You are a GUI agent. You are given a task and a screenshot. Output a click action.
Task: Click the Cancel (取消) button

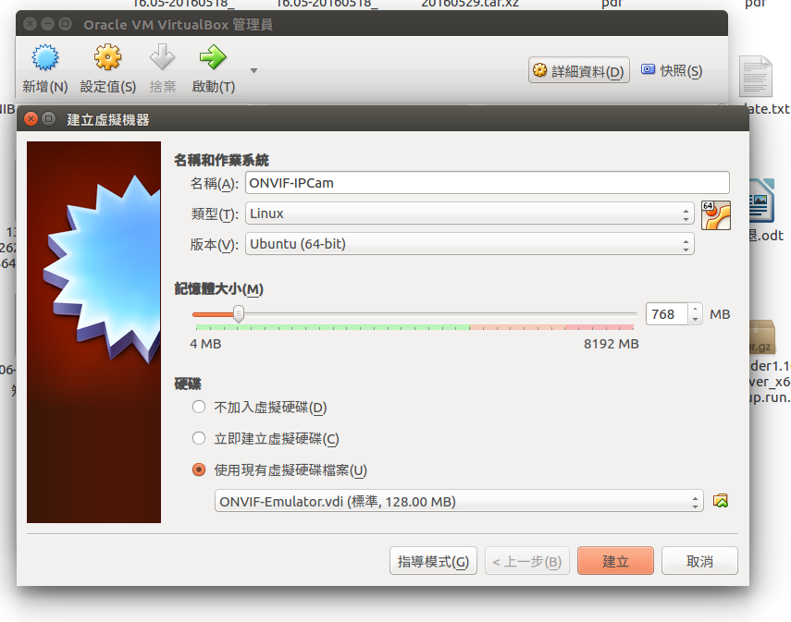click(699, 561)
